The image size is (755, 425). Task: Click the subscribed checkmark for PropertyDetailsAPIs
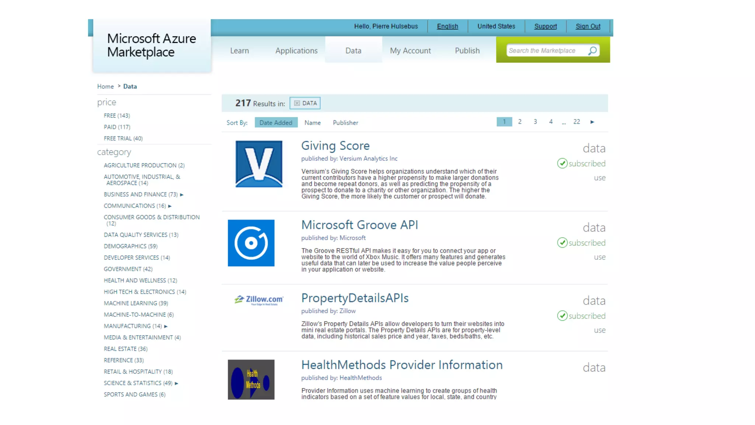point(562,316)
